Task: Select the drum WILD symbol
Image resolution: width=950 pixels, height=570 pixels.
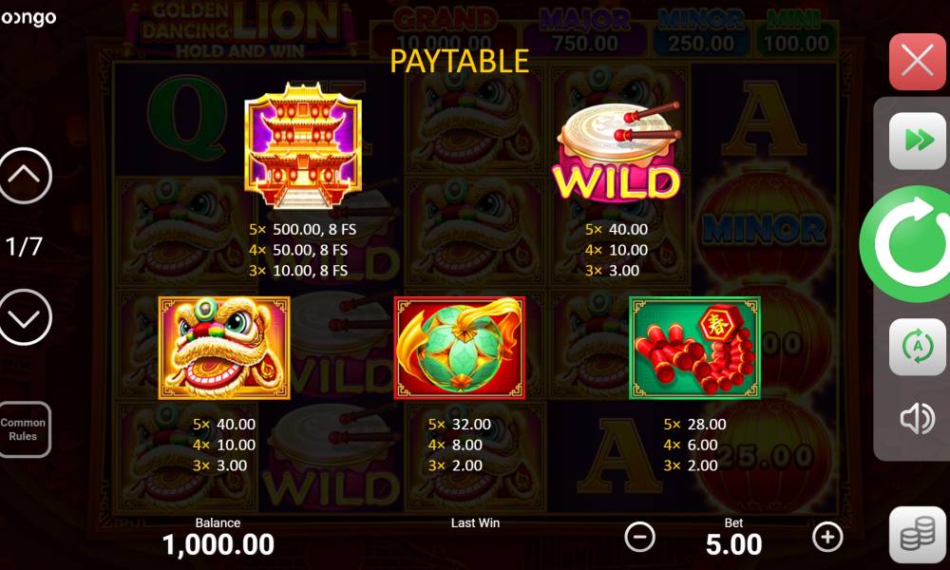Action: tap(617, 153)
